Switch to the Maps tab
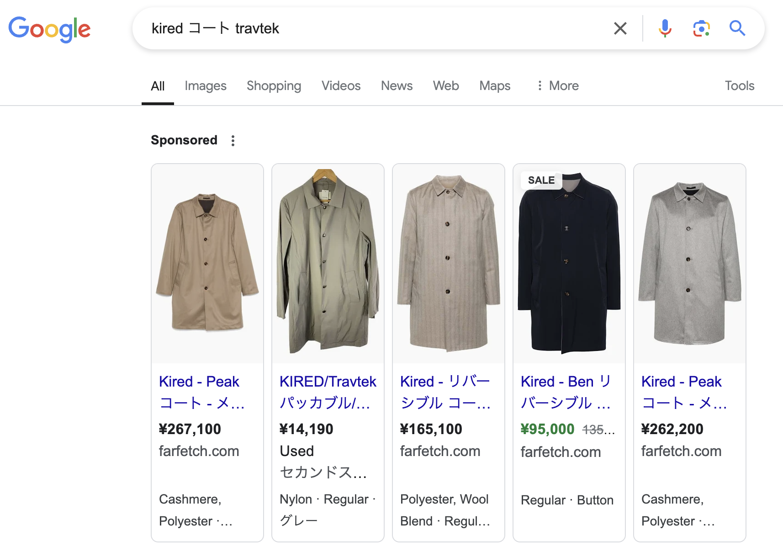The image size is (783, 552). 495,86
